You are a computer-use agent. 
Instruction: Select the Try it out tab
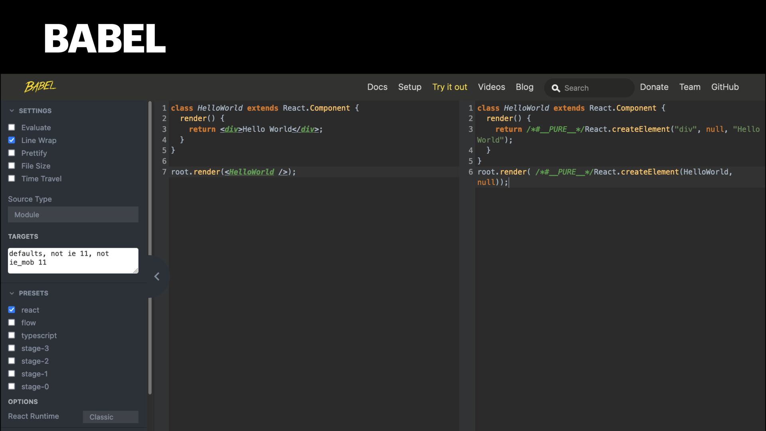pyautogui.click(x=450, y=87)
